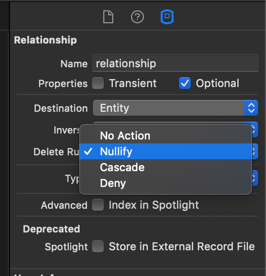Viewport: 266px width, 276px height.
Task: Check Store in External Record File
Action: [98, 246]
